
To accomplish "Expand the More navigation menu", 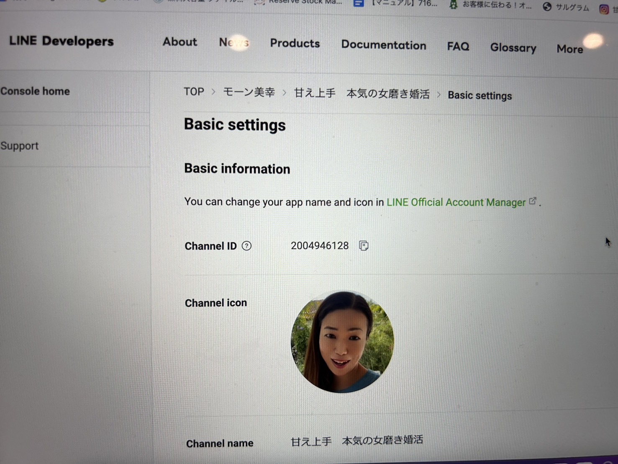I will pos(570,49).
